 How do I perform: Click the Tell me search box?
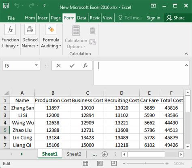pos(130,18)
